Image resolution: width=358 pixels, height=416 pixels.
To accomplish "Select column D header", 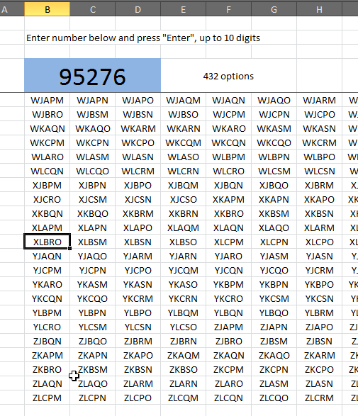I will pyautogui.click(x=138, y=9).
